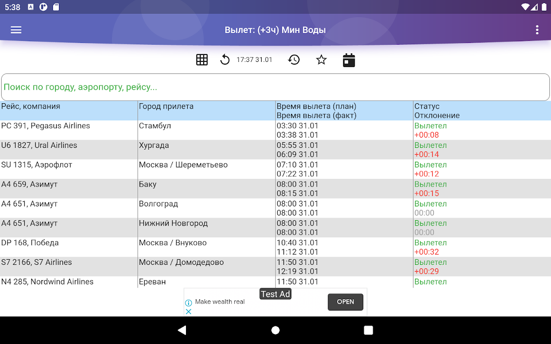Image resolution: width=551 pixels, height=344 pixels.
Task: Tap the ad info icon
Action: [x=189, y=303]
